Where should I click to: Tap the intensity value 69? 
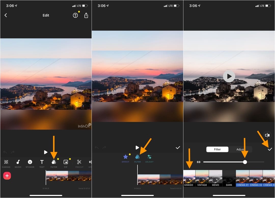199,162
